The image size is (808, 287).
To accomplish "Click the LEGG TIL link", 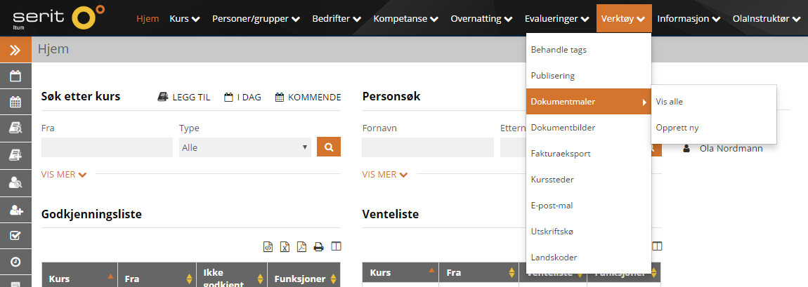I will click(x=184, y=98).
